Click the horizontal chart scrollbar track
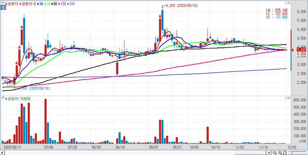This screenshot has height=155, width=308. coord(136,153)
